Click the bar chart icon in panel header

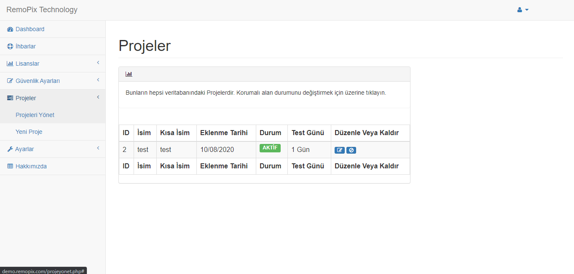click(x=129, y=74)
